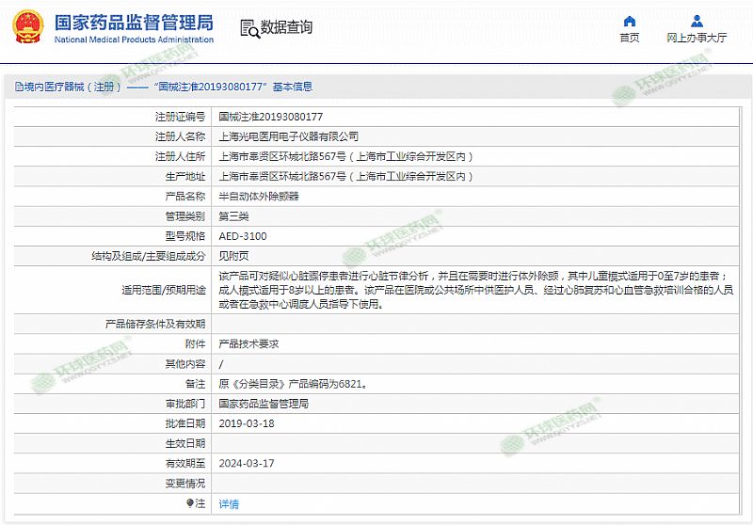Click registration number value 国械注准20193080177
Viewport: 753px width, 525px height.
[x=271, y=117]
